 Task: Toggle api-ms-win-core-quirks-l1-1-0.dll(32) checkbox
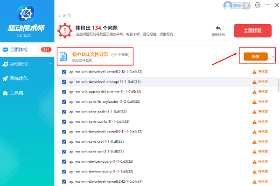(64, 121)
